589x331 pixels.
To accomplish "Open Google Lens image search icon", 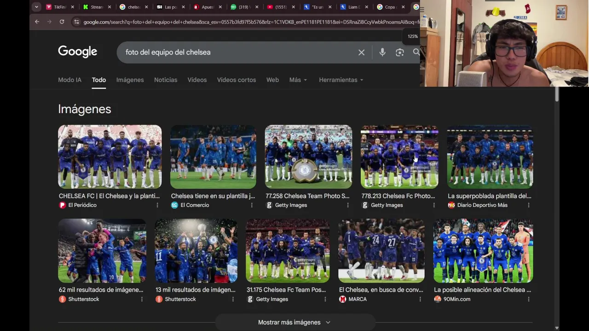I will [x=399, y=52].
